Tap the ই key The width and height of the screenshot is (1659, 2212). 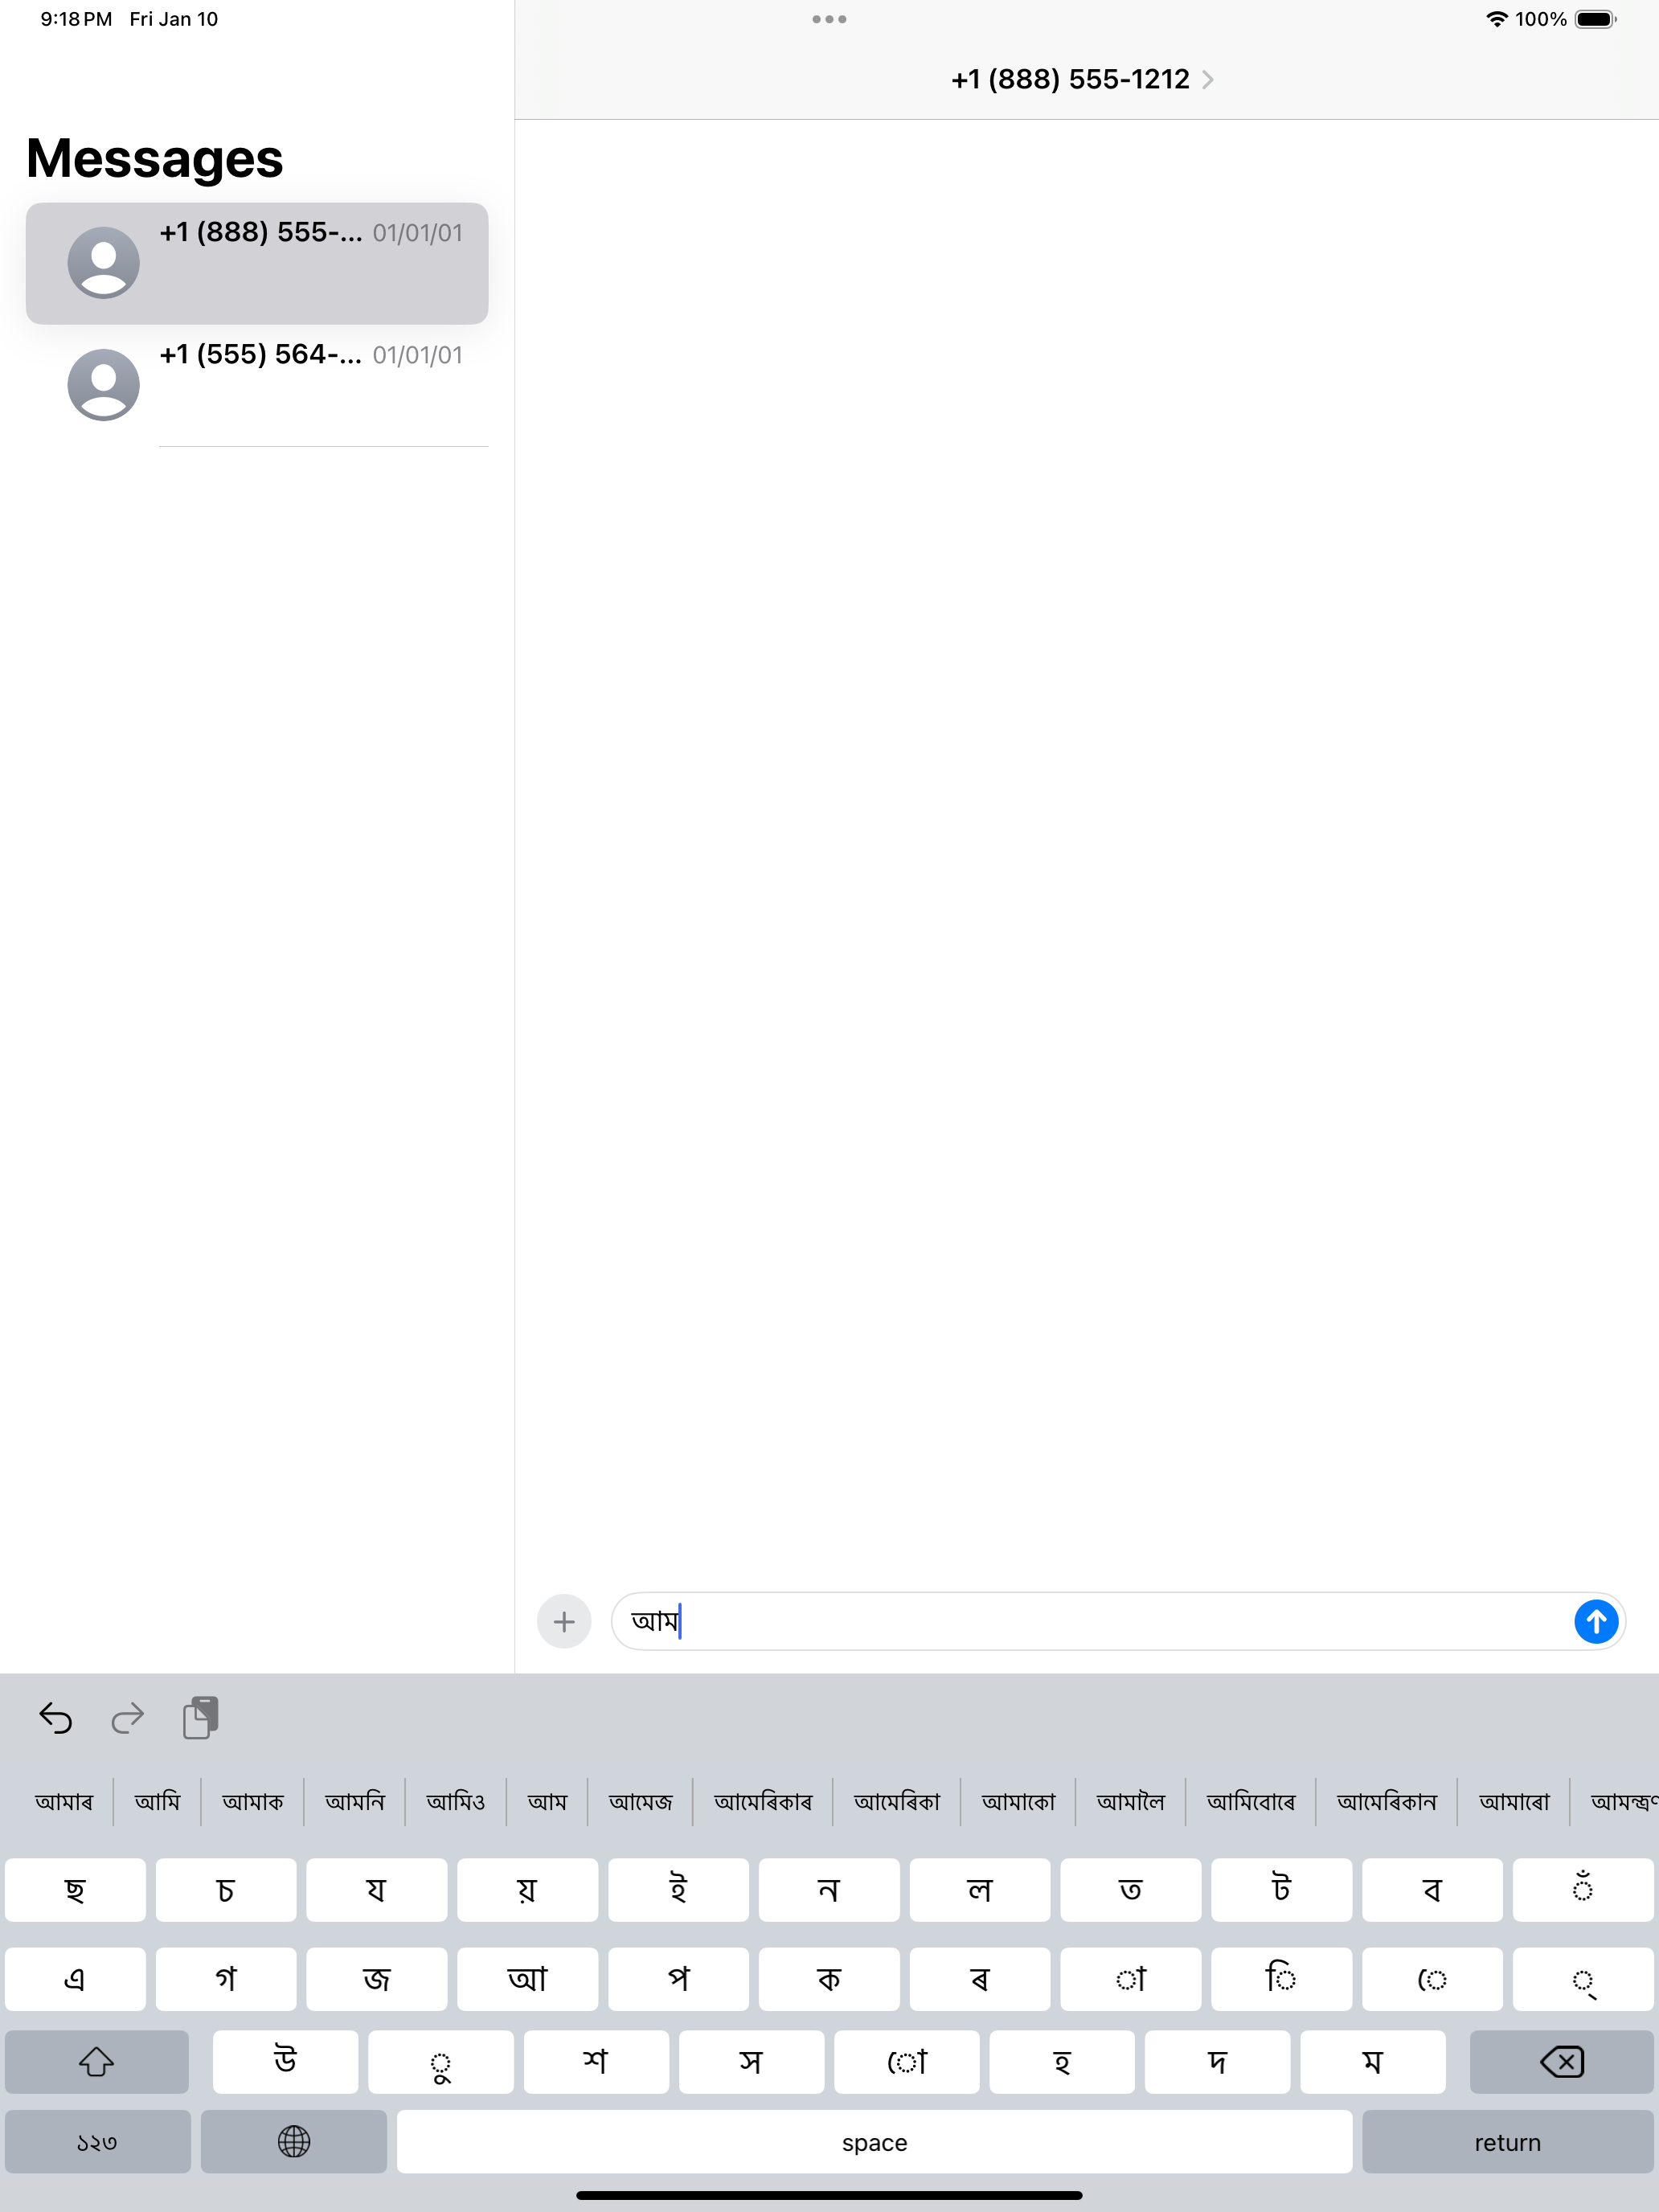click(678, 1890)
